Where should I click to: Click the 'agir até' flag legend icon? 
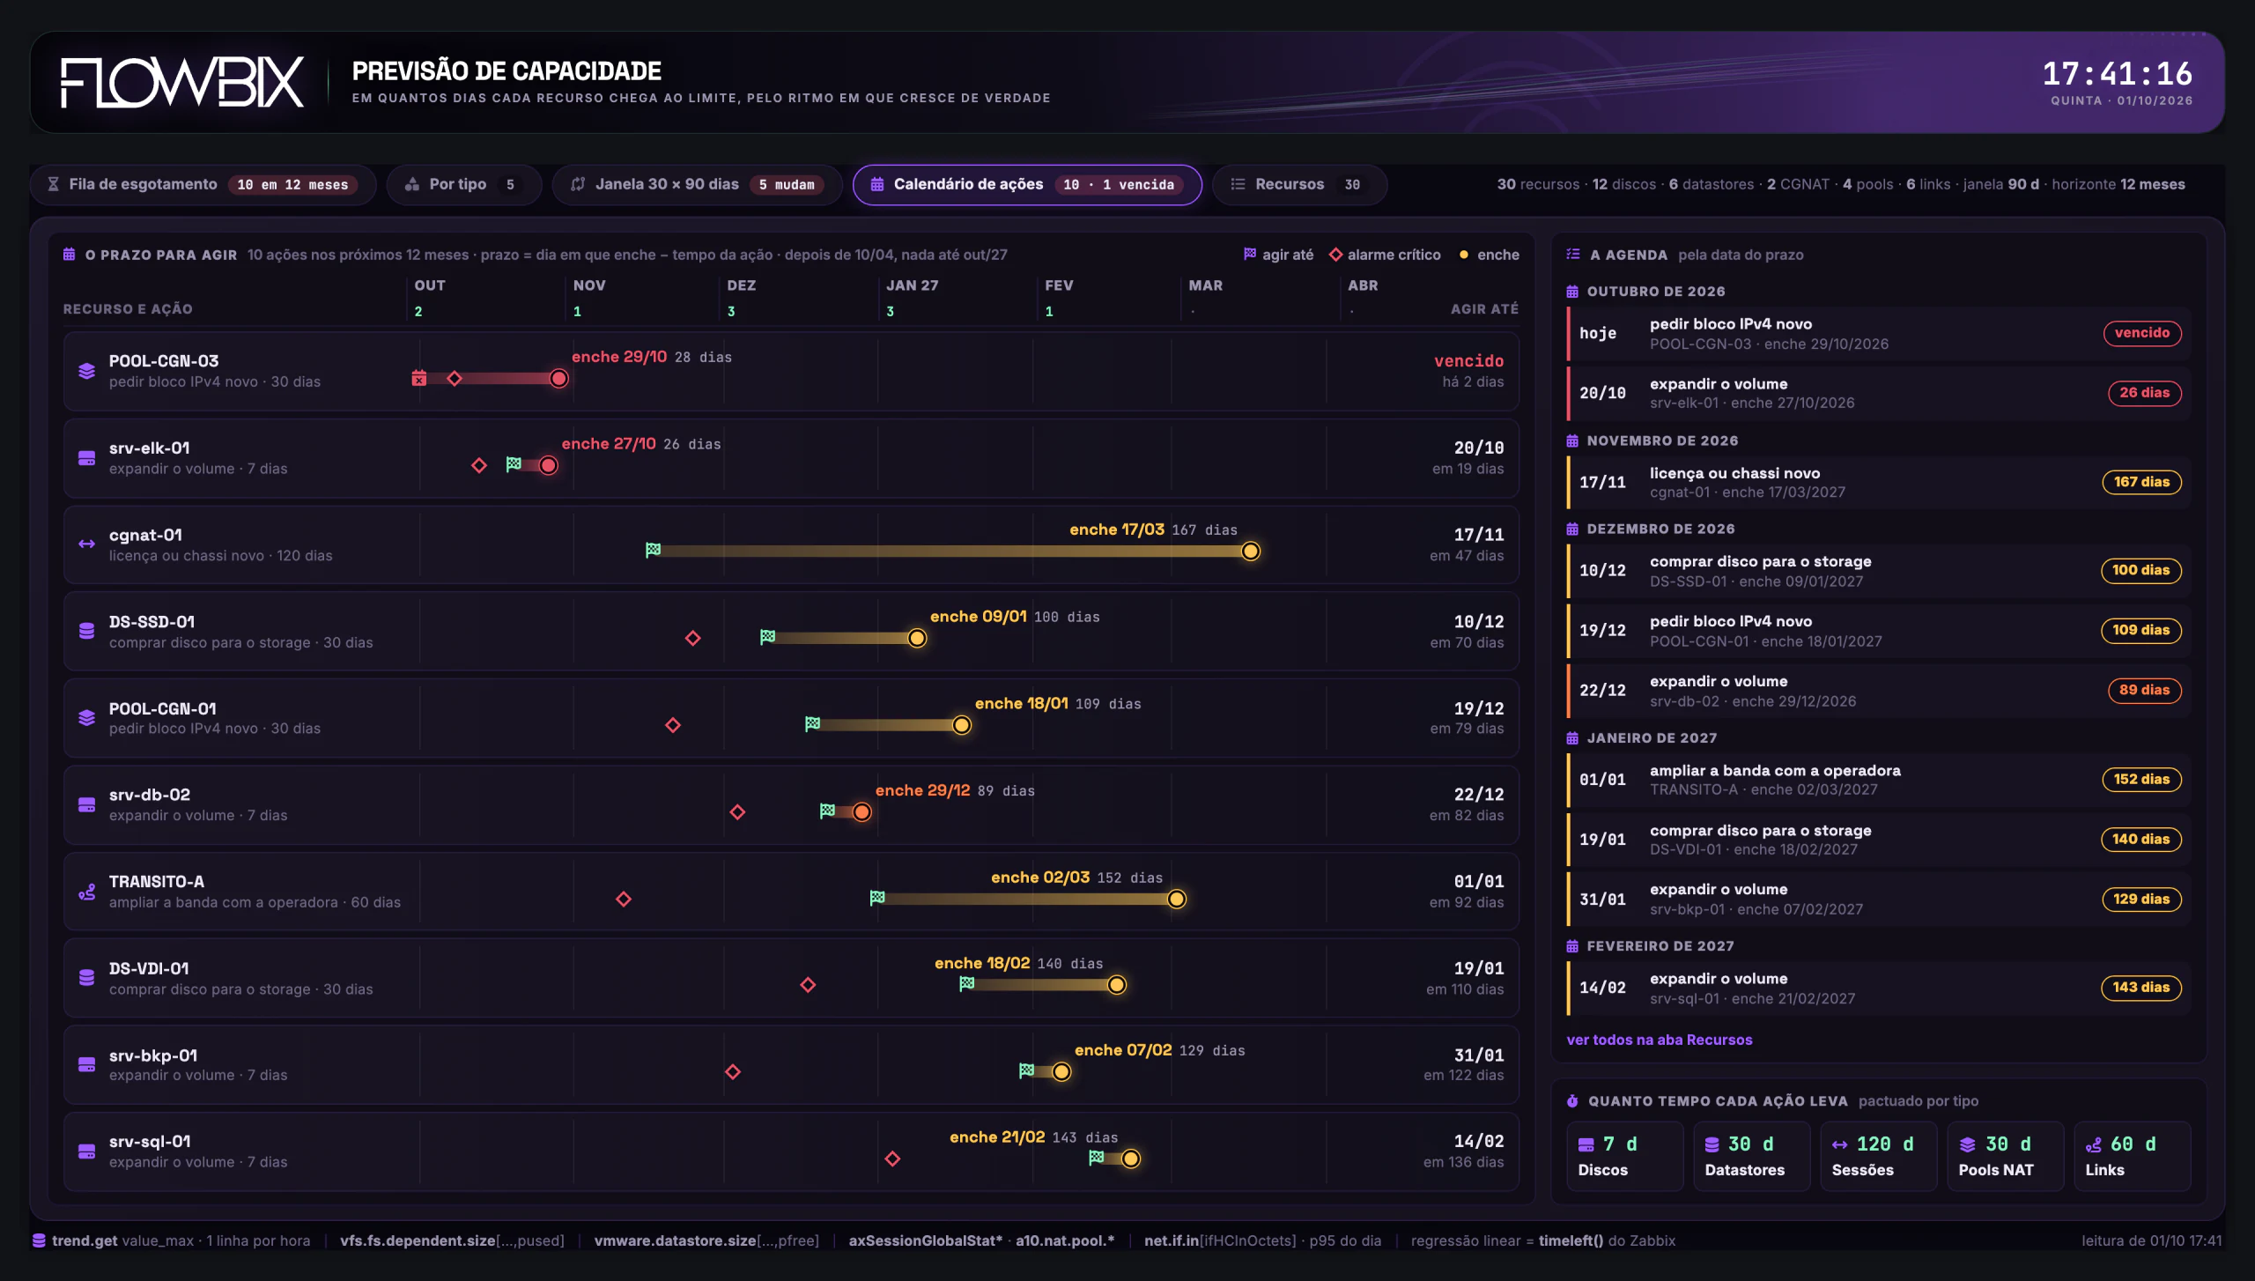1249,254
